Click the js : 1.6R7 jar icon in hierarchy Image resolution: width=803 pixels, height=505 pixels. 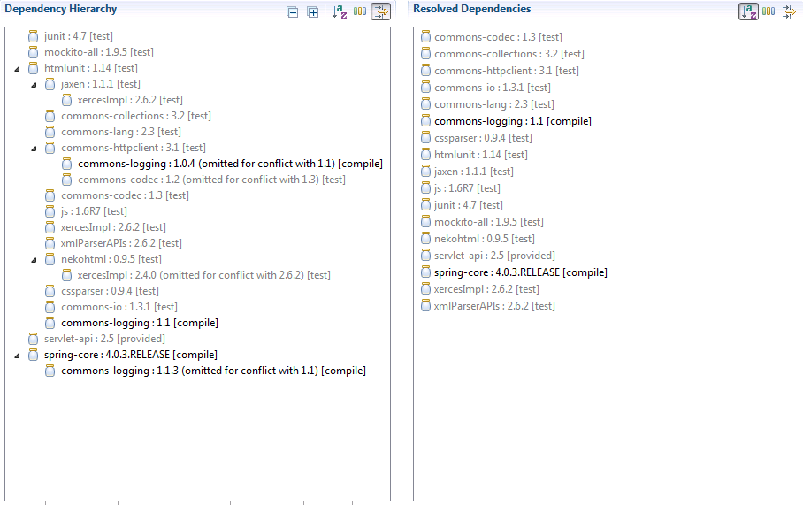tap(50, 211)
